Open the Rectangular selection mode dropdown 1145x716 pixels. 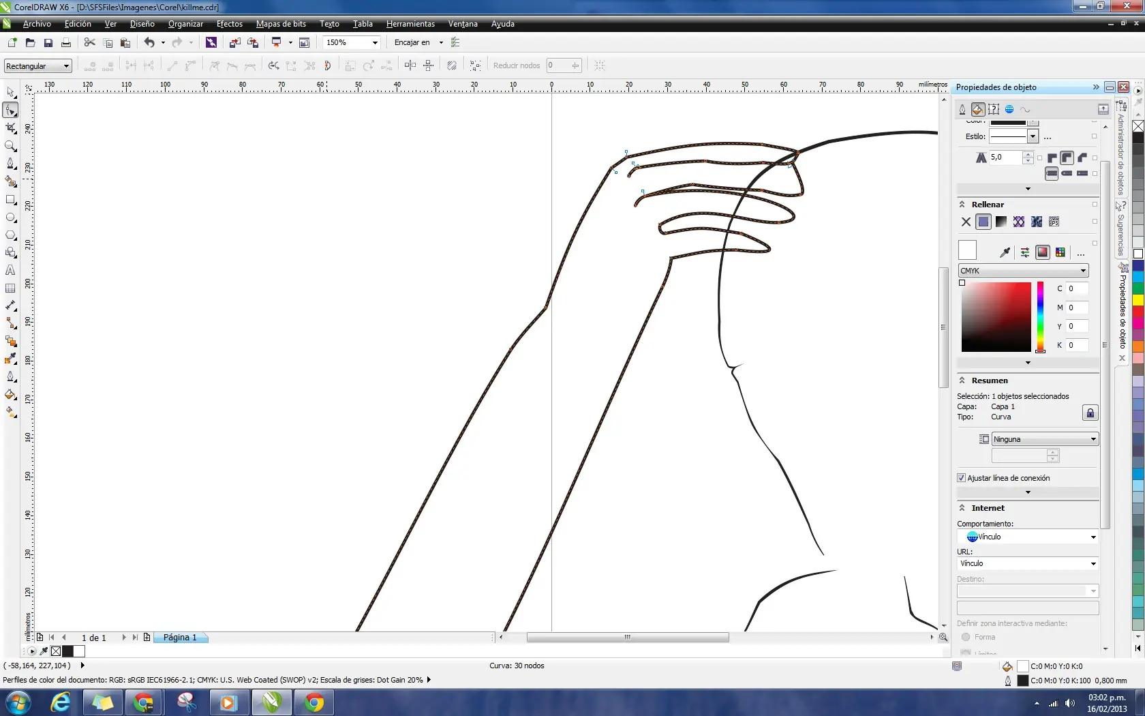37,66
